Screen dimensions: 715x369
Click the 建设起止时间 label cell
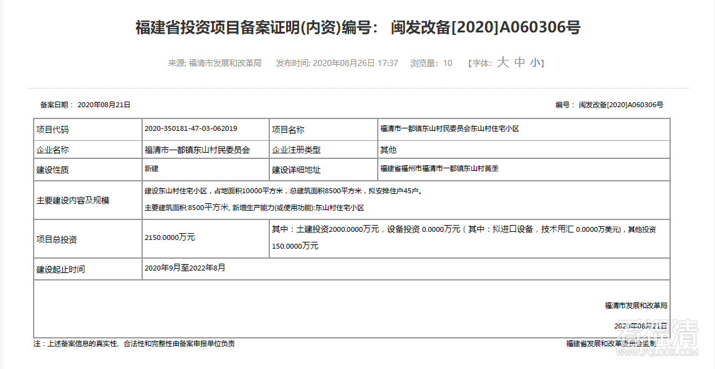[88, 269]
